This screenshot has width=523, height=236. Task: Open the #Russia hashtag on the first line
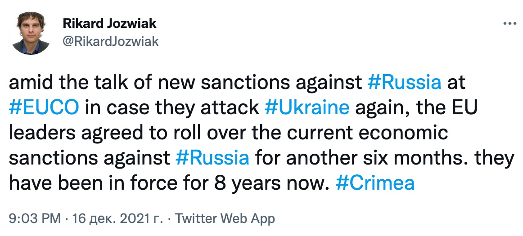pos(404,83)
